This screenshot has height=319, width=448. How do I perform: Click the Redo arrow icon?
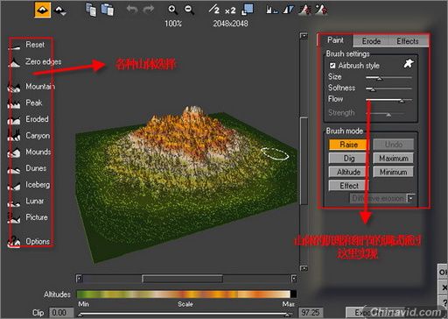click(149, 10)
